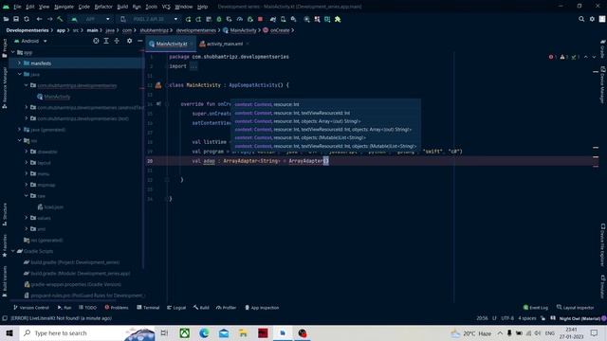The height and width of the screenshot is (341, 607).
Task: Click MainActivity breadcrumb in navigation bar
Action: [240, 30]
